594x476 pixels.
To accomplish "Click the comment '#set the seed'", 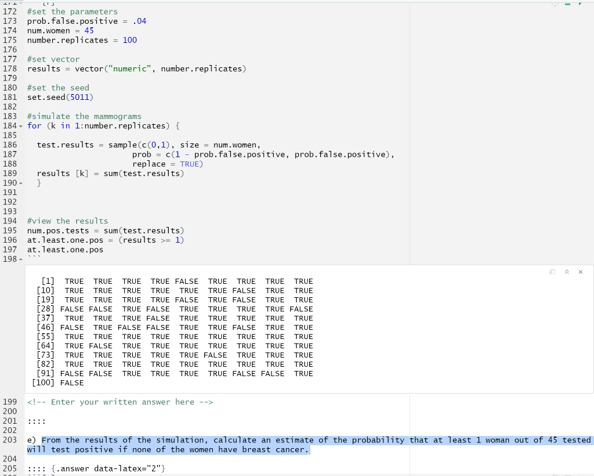I will 58,88.
